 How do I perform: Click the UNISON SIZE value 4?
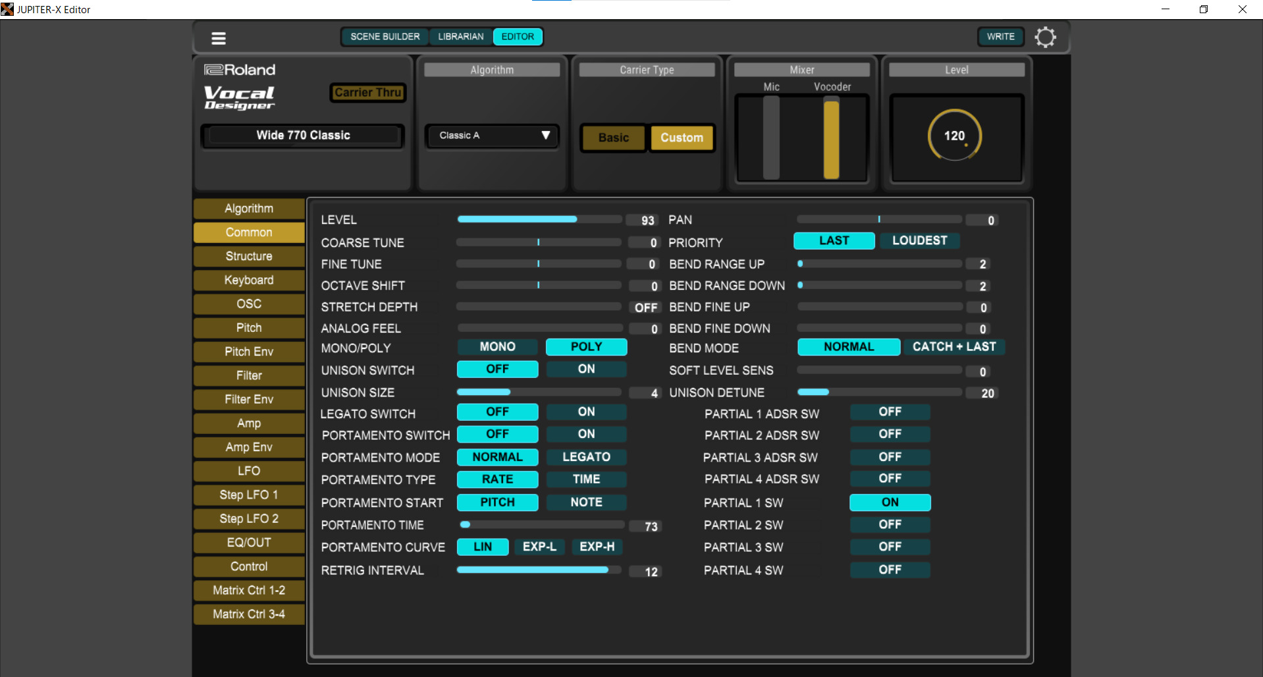(x=645, y=393)
